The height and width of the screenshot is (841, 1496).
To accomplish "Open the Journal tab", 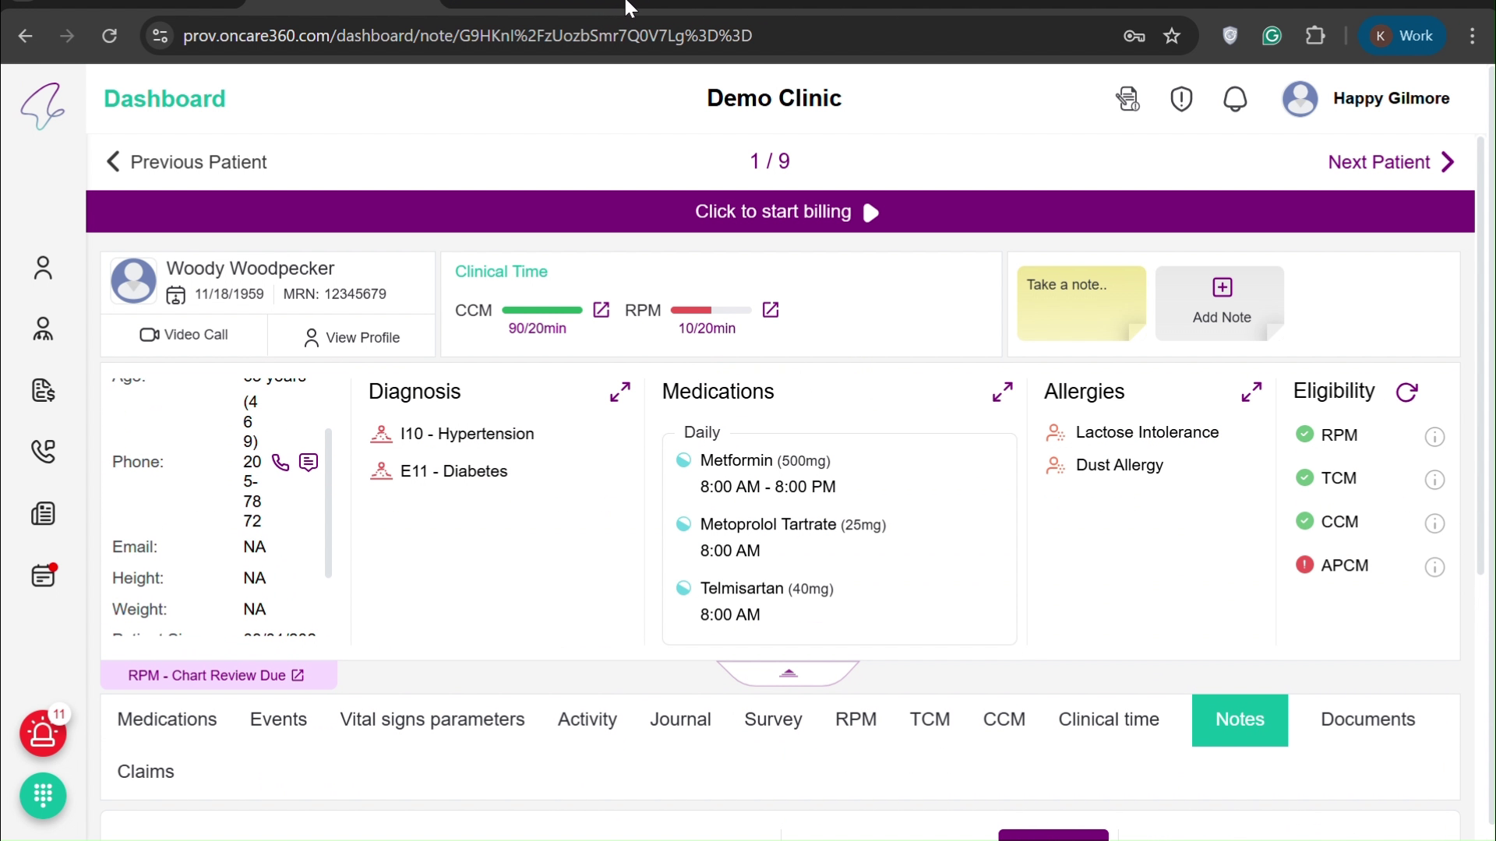I will (x=680, y=720).
